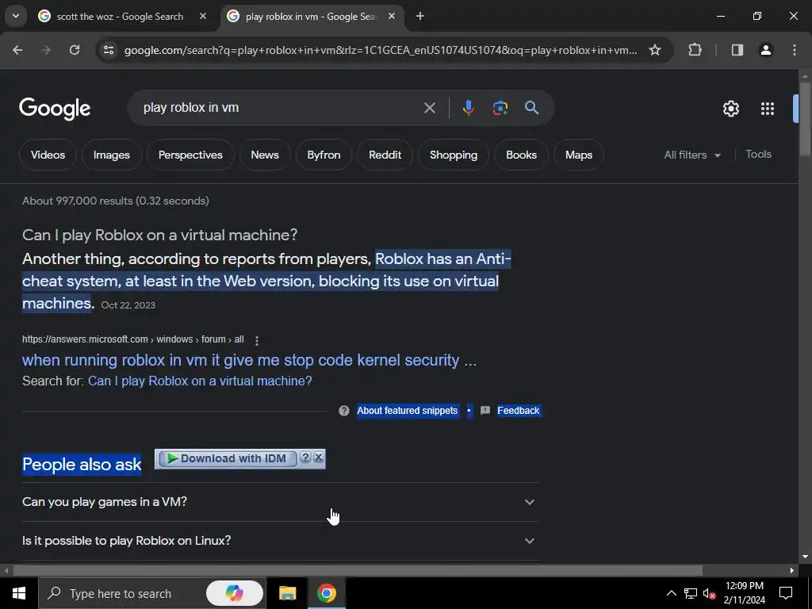This screenshot has width=812, height=609.
Task: Open the Google apps grid
Action: pos(768,108)
